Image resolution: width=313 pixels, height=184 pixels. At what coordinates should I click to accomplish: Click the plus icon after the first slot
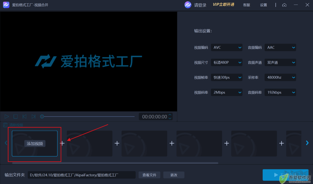tap(62, 143)
